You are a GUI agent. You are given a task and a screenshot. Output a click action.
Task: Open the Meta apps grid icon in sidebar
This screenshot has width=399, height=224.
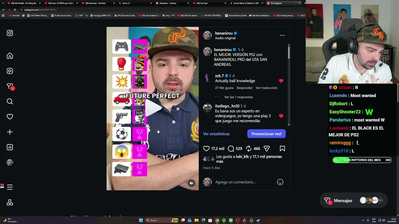click(x=10, y=203)
